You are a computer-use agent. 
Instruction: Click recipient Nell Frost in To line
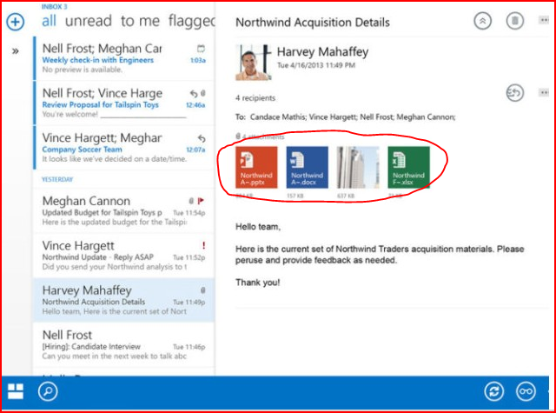click(x=376, y=117)
